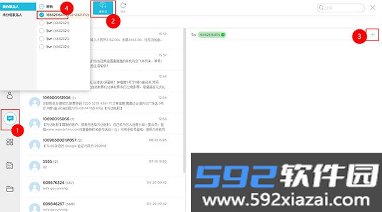Click the magnifier icon in the search box
The image size is (382, 212).
coord(321,8)
